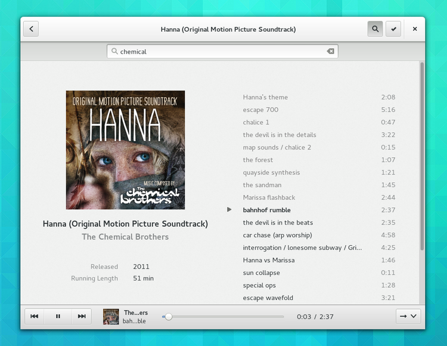This screenshot has height=346, width=447.
Task: Click the Hanna album cover art
Action: pyautogui.click(x=125, y=149)
